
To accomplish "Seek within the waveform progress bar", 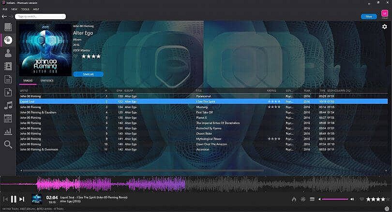I will [196, 185].
